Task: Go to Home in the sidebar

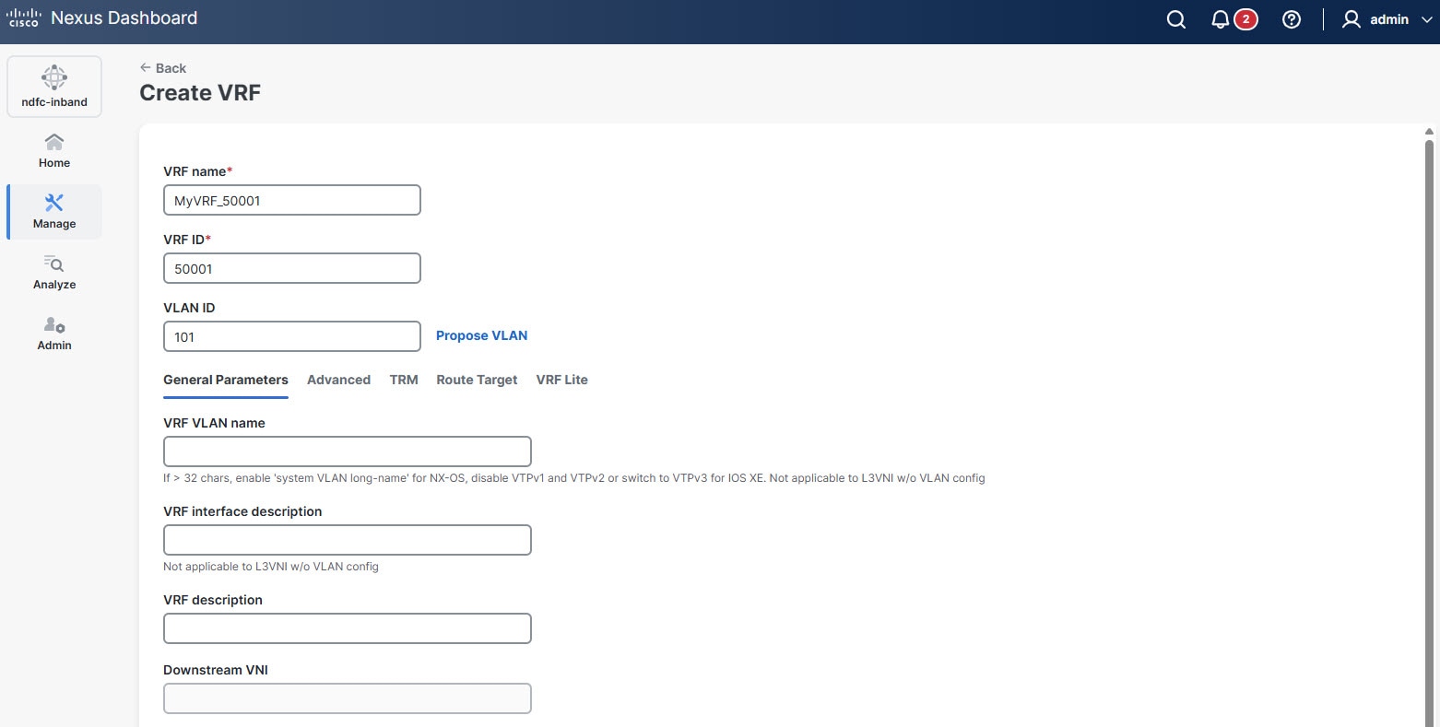Action: 54,151
